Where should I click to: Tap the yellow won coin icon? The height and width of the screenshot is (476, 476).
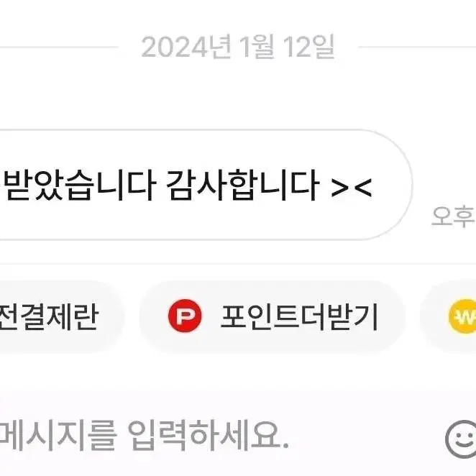462,316
